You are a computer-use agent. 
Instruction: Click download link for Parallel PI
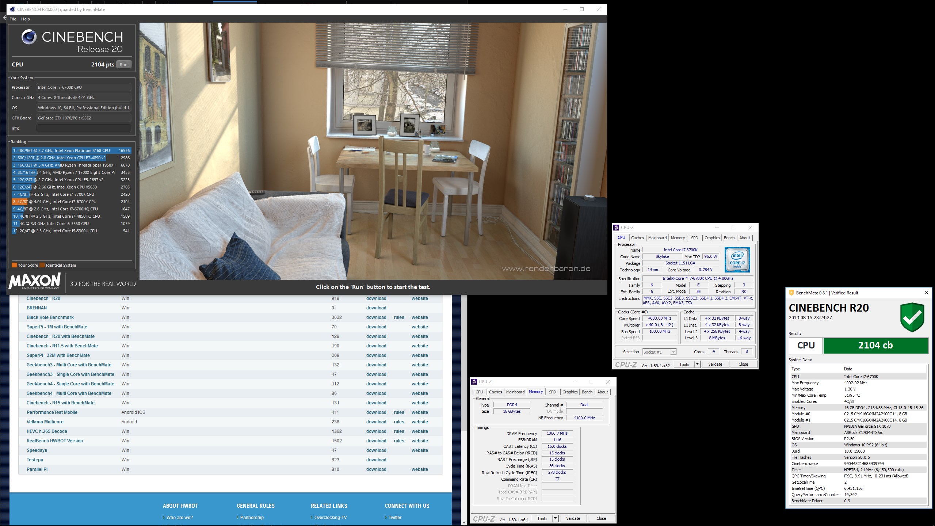[376, 469]
